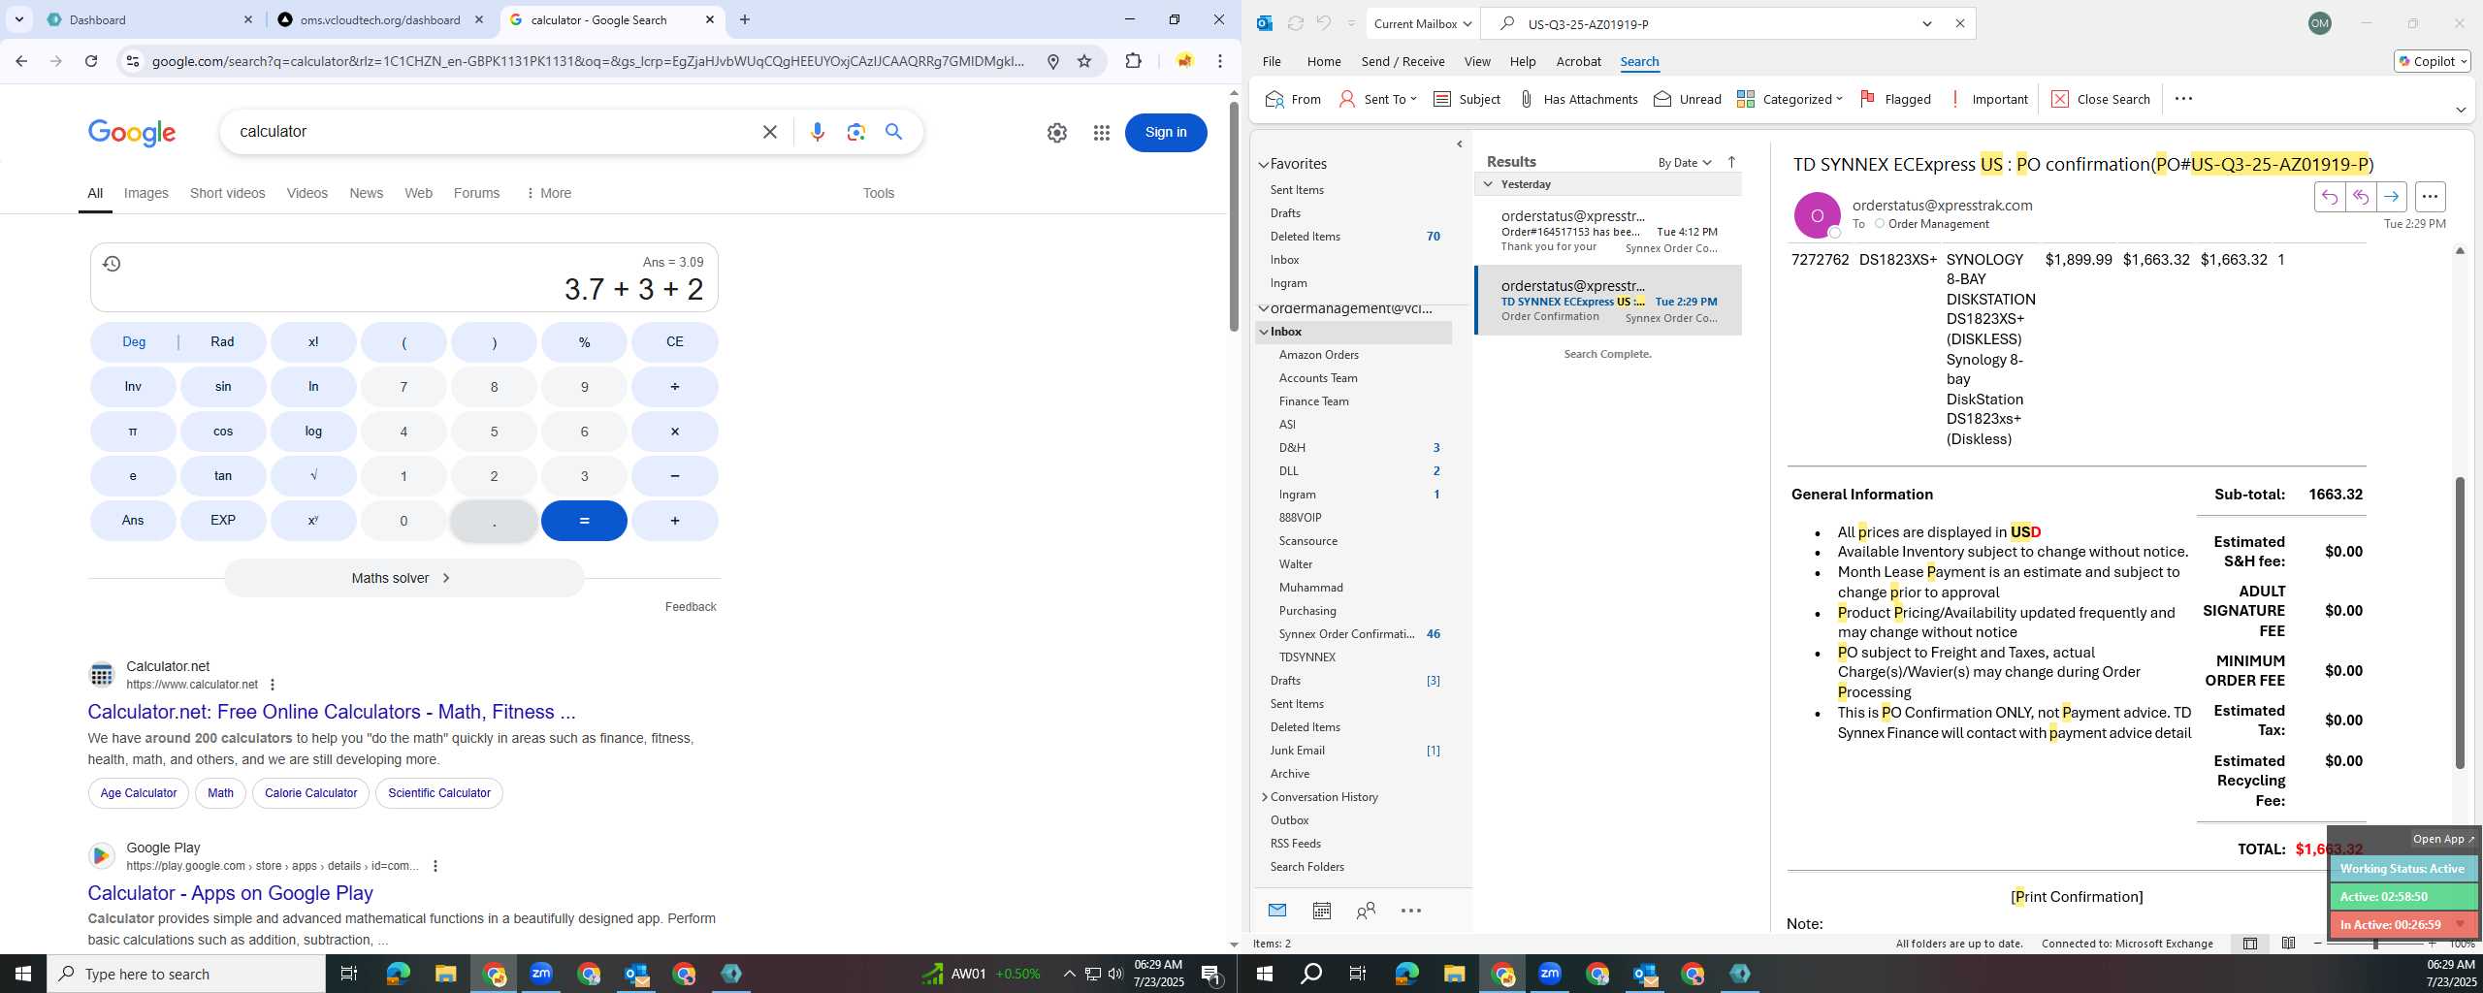This screenshot has width=2483, height=993.
Task: Toggle Inv functions in calculator
Action: (x=133, y=387)
